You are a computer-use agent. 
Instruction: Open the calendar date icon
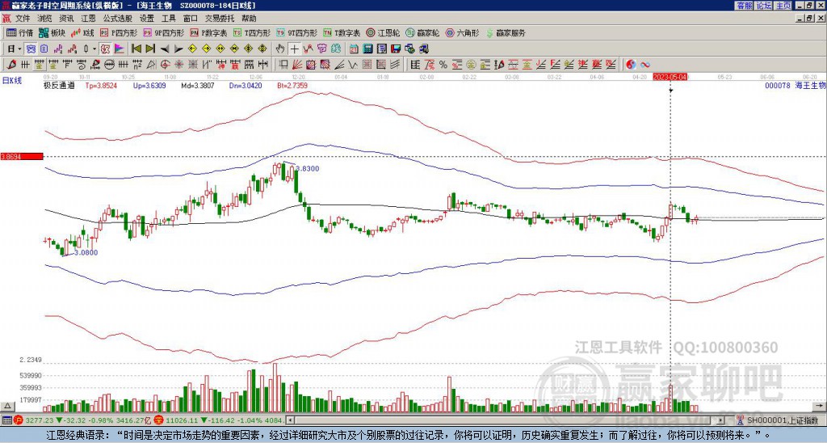point(354,49)
